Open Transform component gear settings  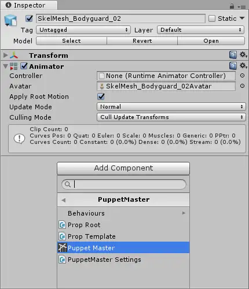pos(243,55)
